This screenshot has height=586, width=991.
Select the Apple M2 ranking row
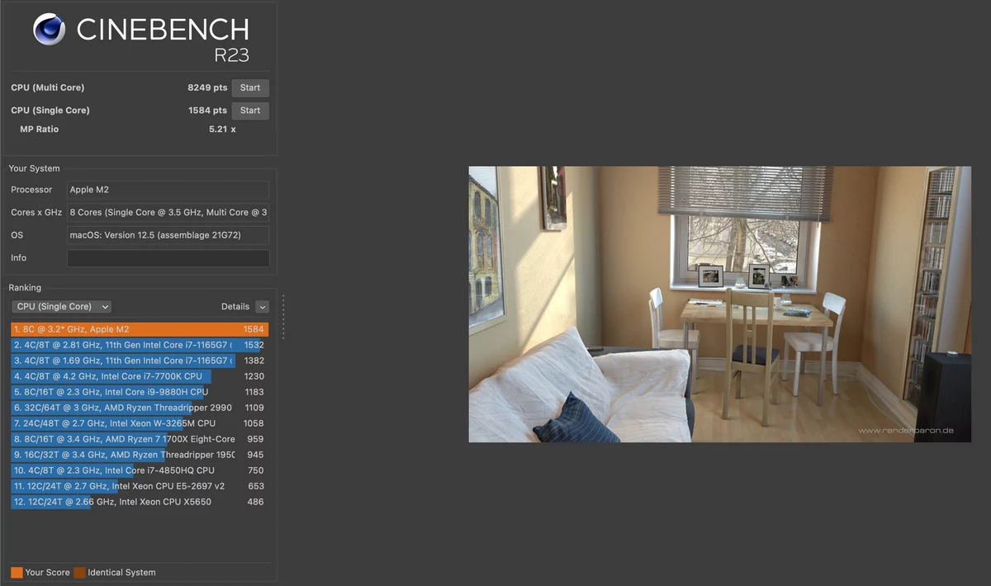pos(140,329)
